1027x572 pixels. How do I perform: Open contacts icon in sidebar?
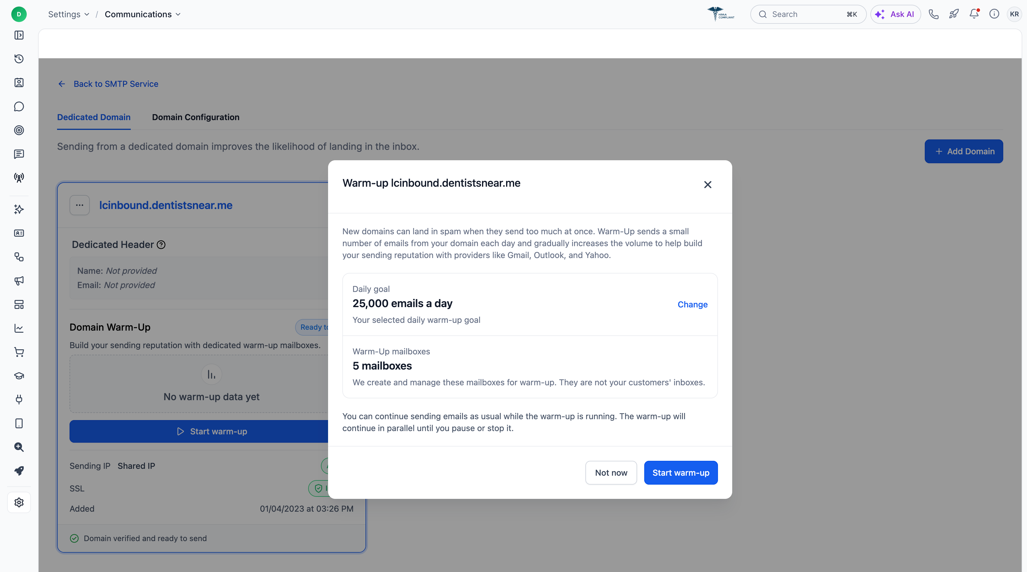tap(19, 83)
